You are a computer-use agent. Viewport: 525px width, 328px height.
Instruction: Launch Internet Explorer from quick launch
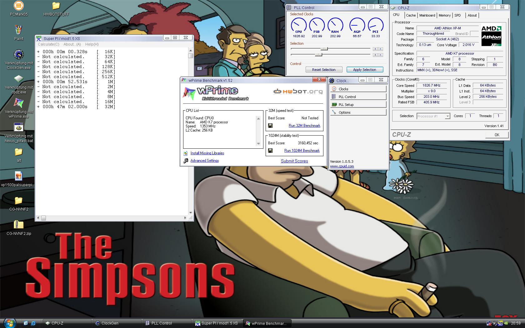pyautogui.click(x=33, y=323)
